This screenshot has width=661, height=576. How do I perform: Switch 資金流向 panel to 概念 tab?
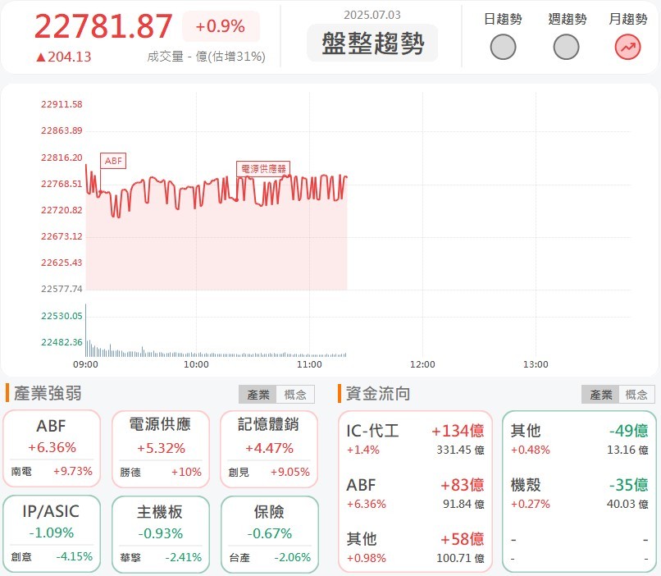pyautogui.click(x=637, y=393)
